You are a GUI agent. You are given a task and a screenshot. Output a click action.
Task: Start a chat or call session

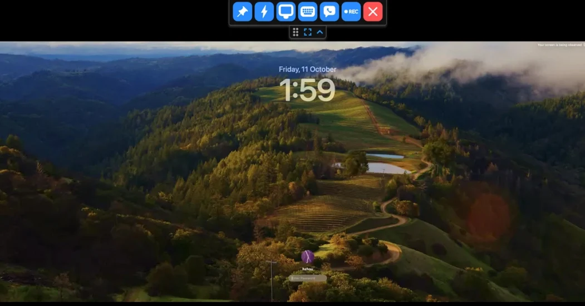pos(330,12)
